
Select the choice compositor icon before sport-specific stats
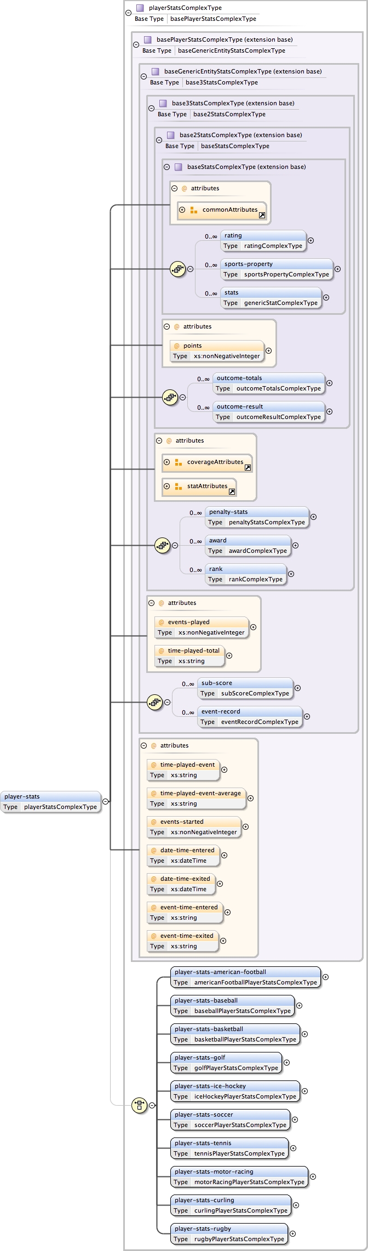(139, 1105)
